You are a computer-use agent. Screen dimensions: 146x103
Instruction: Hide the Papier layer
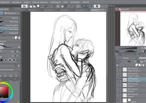click(117, 100)
